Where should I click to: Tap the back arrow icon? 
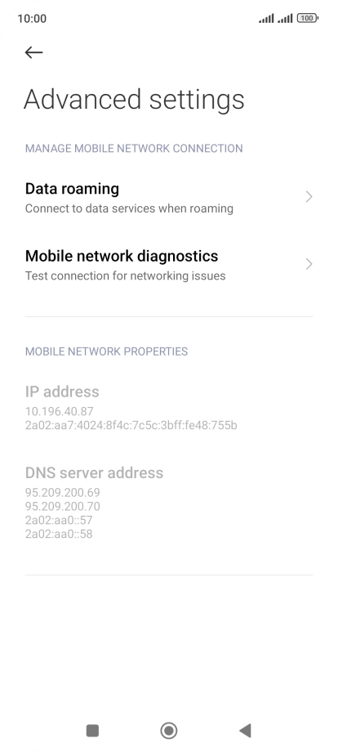click(34, 52)
